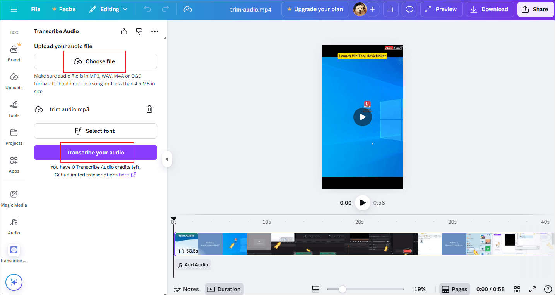
Task: Click Transcribe your audio button
Action: [96, 153]
